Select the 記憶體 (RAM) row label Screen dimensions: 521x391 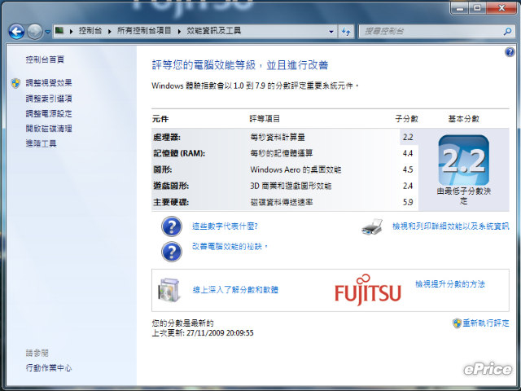pos(179,153)
